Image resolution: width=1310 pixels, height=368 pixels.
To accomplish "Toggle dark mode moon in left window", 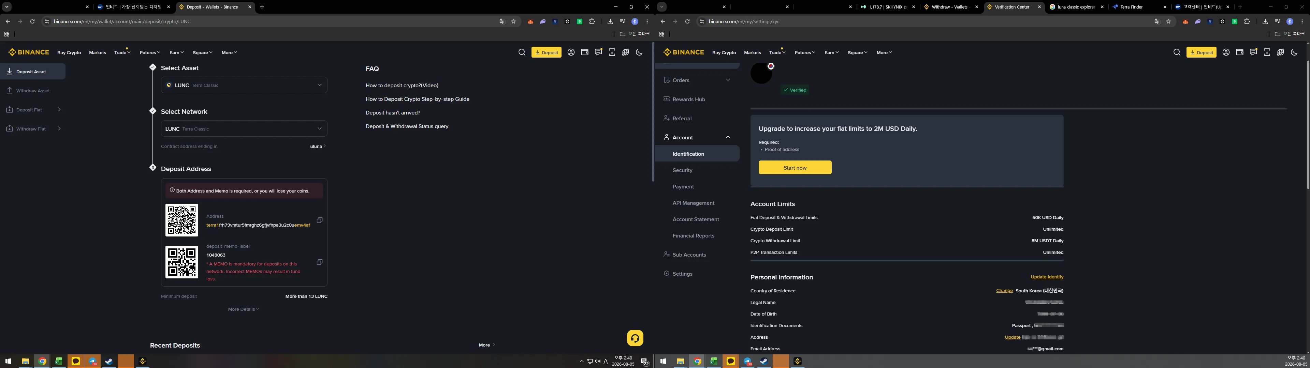I will point(639,52).
